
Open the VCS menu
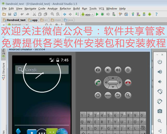(x=102, y=9)
